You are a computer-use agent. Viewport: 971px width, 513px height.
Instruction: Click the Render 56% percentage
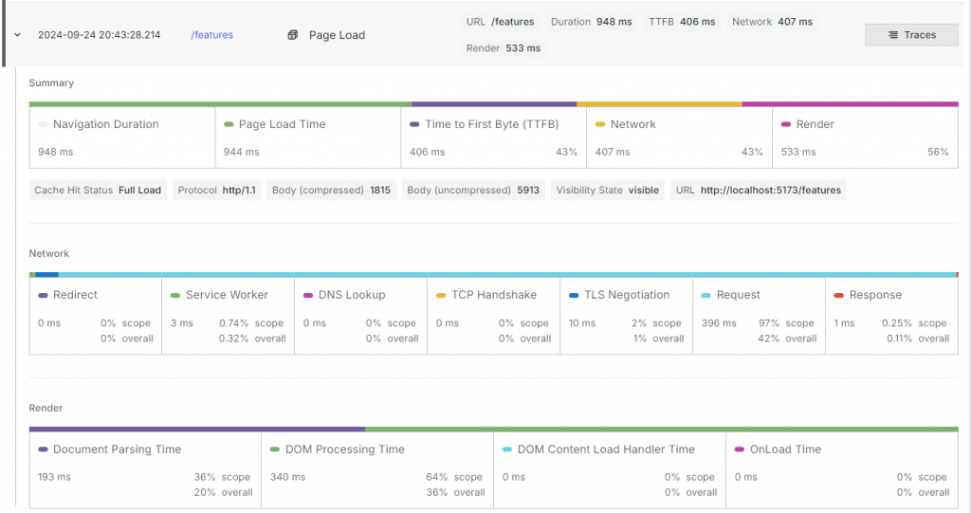tap(938, 152)
